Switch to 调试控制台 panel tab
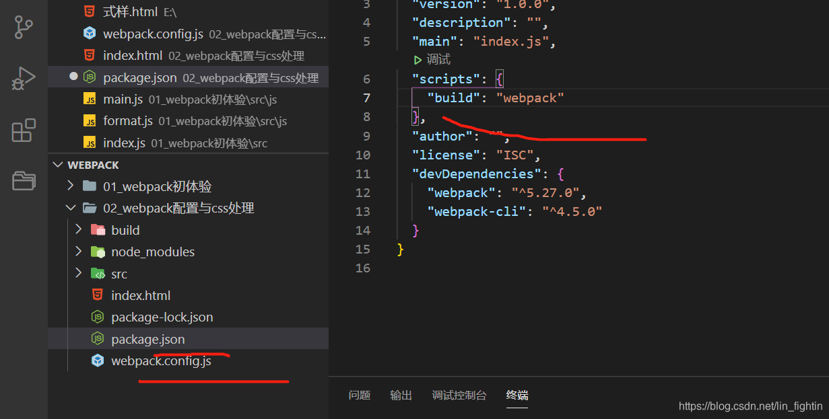829x419 pixels. pos(459,395)
